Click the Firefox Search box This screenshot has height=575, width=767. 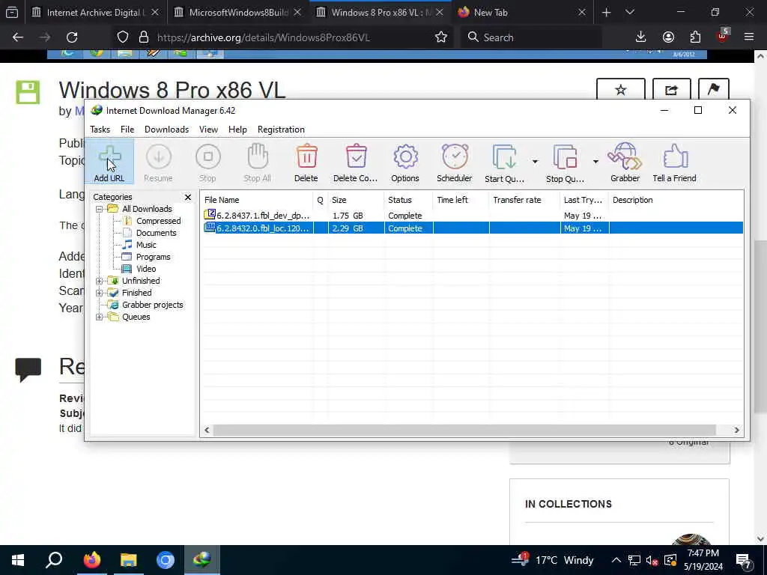531,37
